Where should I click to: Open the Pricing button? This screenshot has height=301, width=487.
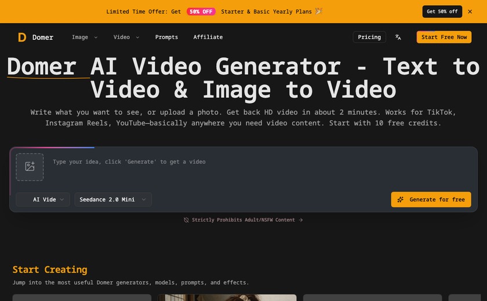[369, 37]
